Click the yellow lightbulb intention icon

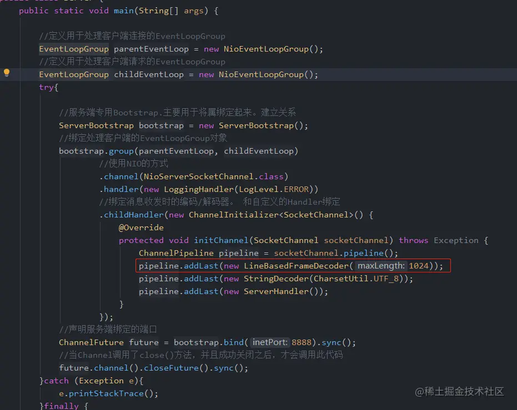(7, 73)
